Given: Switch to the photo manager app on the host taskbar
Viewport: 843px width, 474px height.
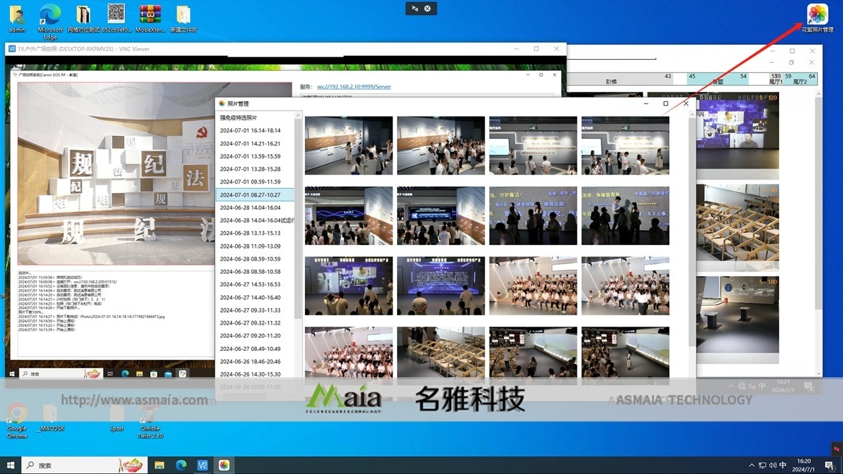Looking at the screenshot, I should [x=224, y=465].
